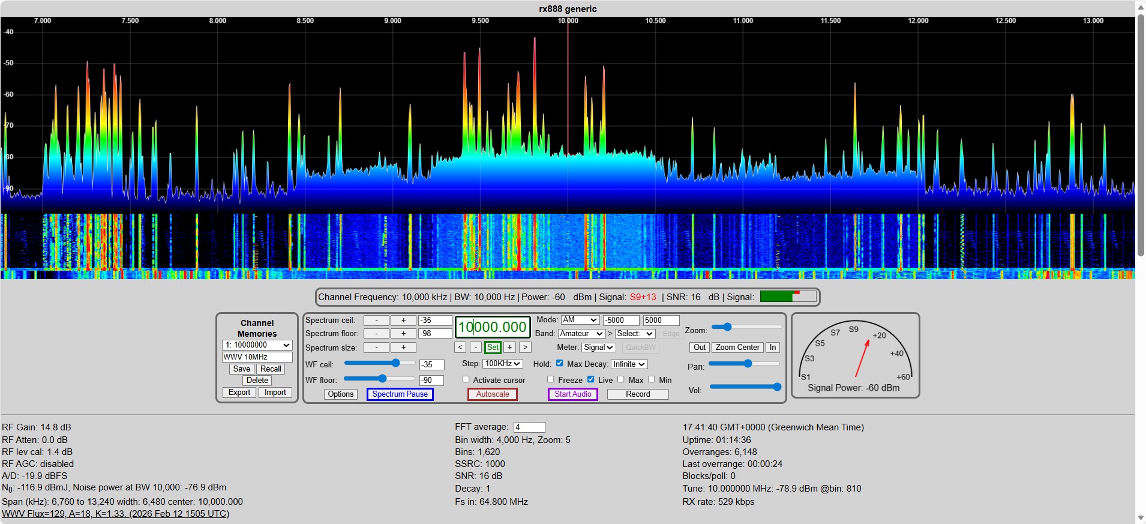Expand the Step dropdown set to 100KHz
This screenshot has width=1146, height=524.
(503, 364)
